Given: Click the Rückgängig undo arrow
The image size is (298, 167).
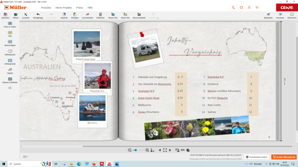Looking at the screenshot, I should tap(38, 15).
